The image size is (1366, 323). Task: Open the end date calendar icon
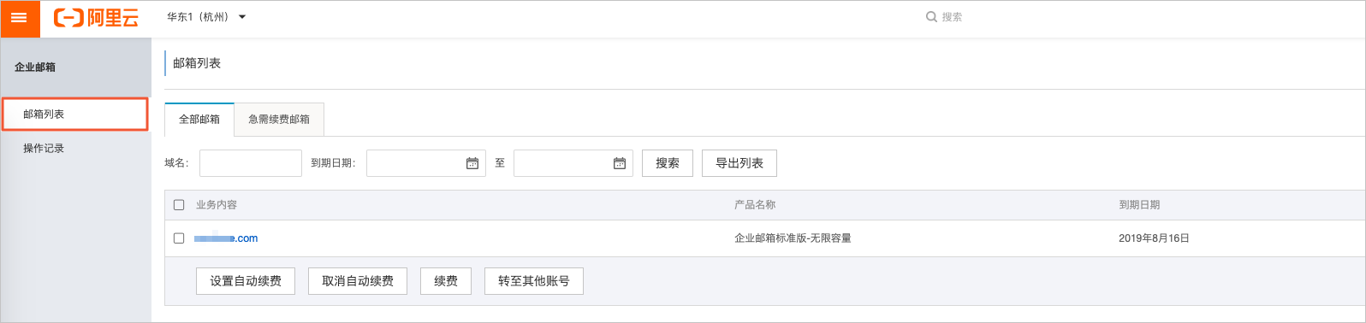[620, 163]
